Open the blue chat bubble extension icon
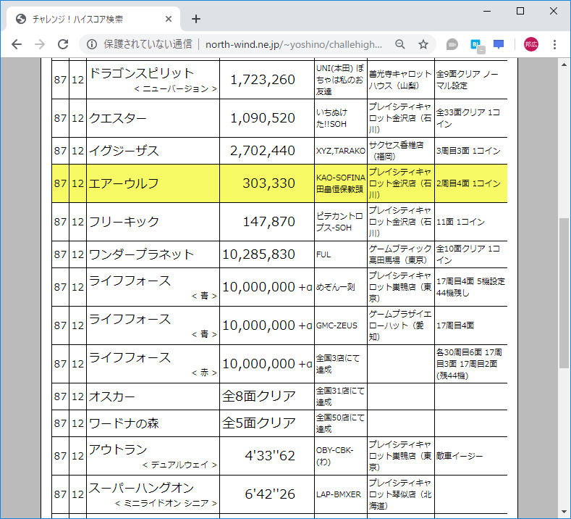Screen dimensions: 571x519 click(499, 44)
